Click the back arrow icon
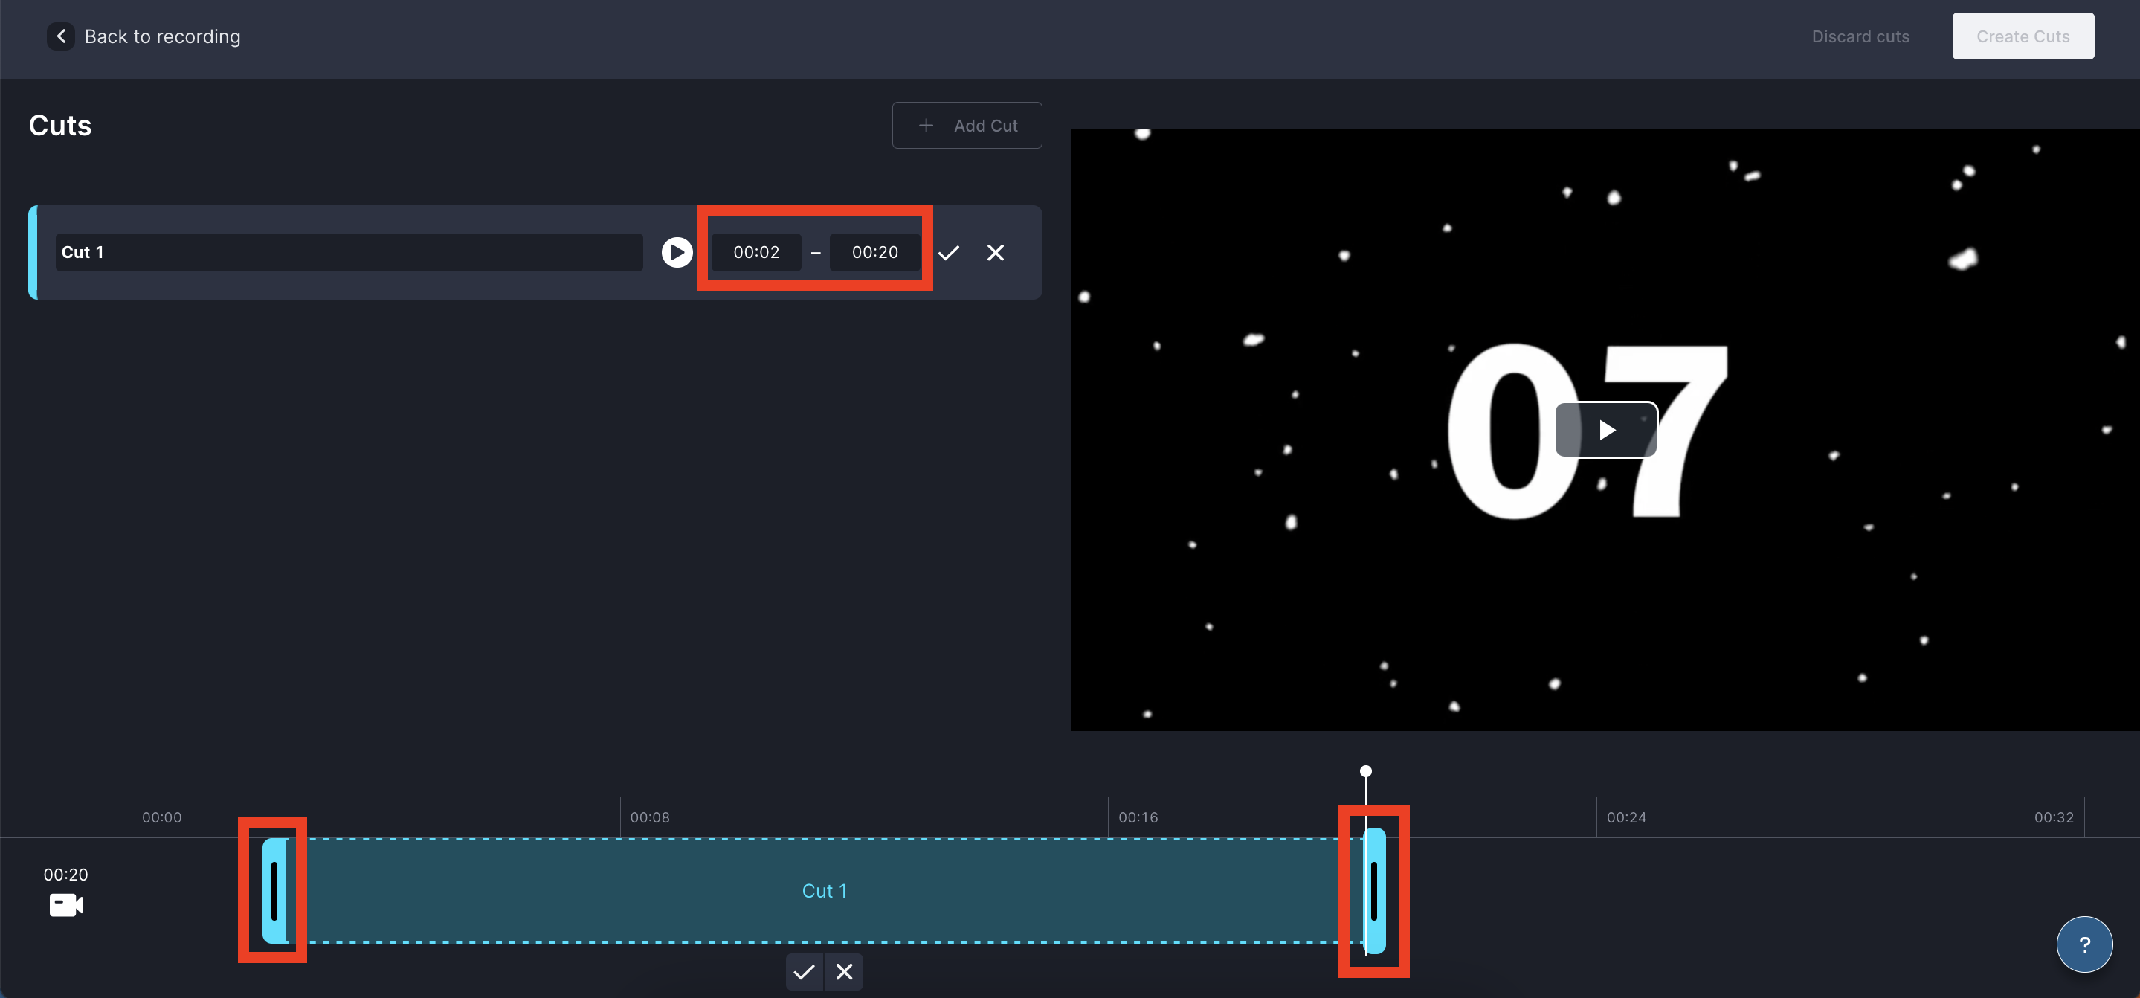This screenshot has height=998, width=2140. 61,36
